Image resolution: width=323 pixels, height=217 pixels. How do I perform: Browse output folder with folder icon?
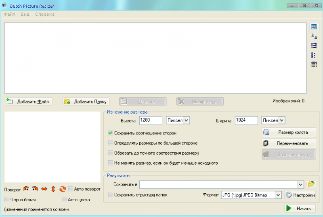[x=311, y=184]
